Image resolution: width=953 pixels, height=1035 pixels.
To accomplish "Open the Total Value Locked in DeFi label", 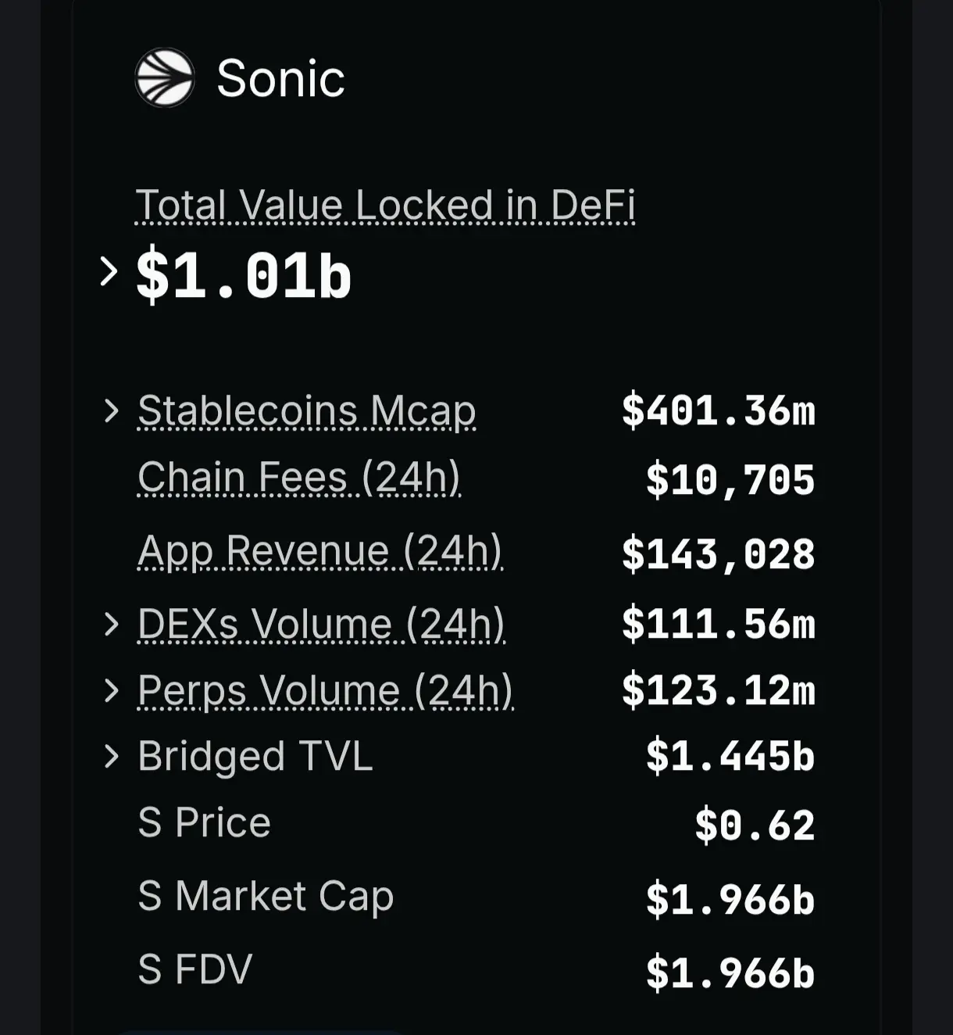I will pyautogui.click(x=385, y=206).
